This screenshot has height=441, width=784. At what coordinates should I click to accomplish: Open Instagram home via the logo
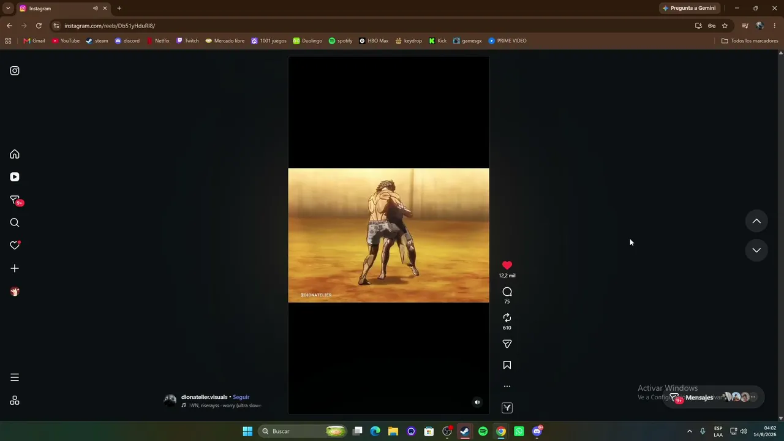coord(15,70)
